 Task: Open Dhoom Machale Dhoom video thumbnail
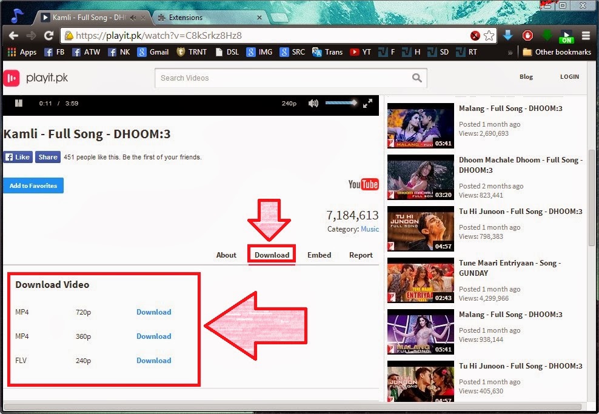click(421, 177)
